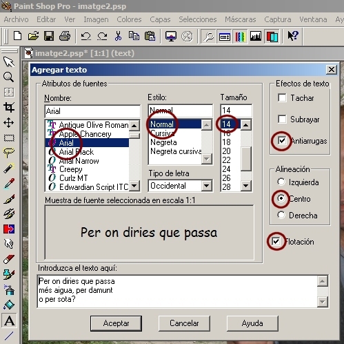Viewport: 344px width, 344px height.
Task: Select the Arrow tool in tool palette
Action: pos(9,62)
